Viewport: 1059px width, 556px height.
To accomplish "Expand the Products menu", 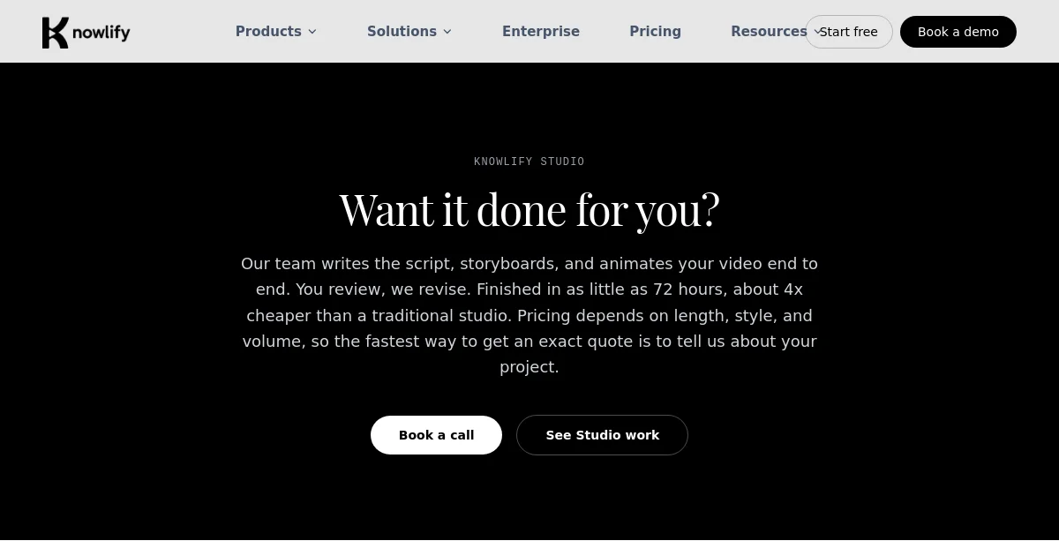I will [275, 32].
